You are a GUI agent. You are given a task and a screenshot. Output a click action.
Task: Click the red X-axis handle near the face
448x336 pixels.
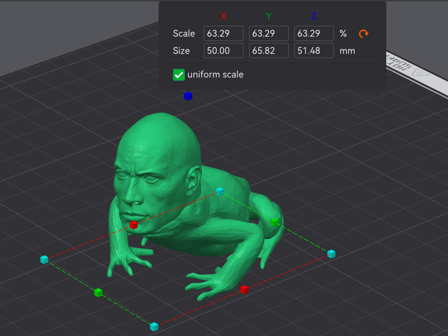[134, 225]
